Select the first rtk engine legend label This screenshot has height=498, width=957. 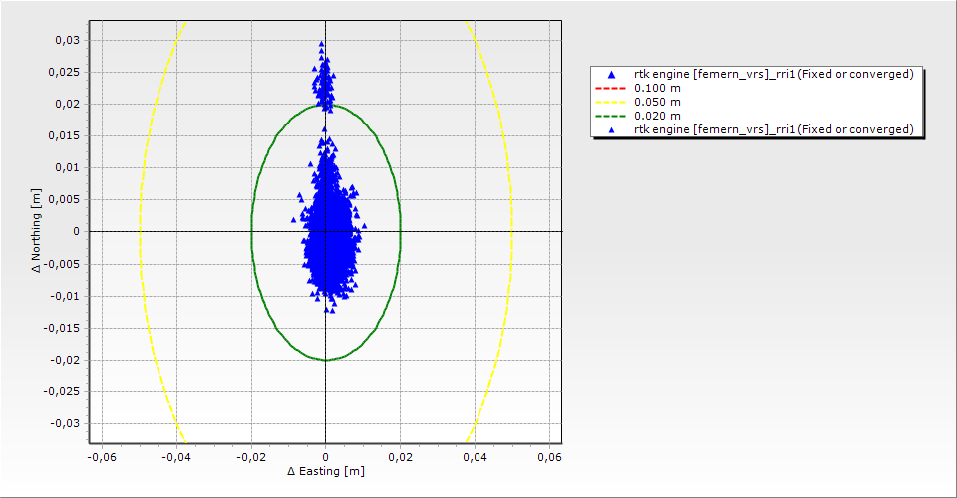point(774,74)
